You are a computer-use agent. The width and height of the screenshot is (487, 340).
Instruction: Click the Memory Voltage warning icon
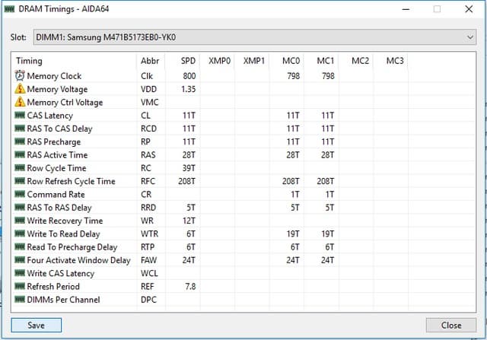20,89
